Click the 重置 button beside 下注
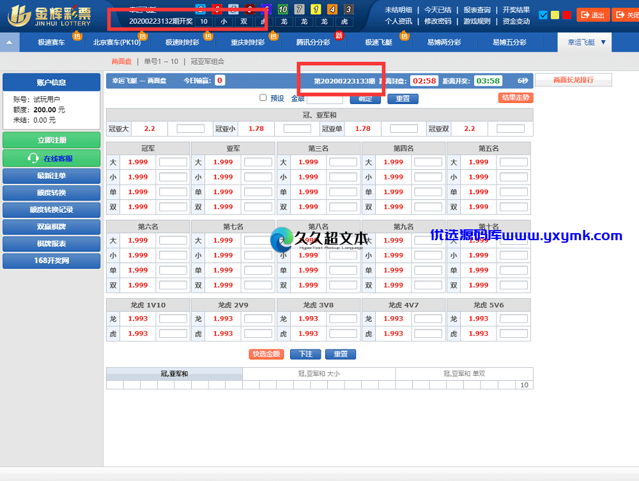Screen dimensions: 639x481 point(341,354)
